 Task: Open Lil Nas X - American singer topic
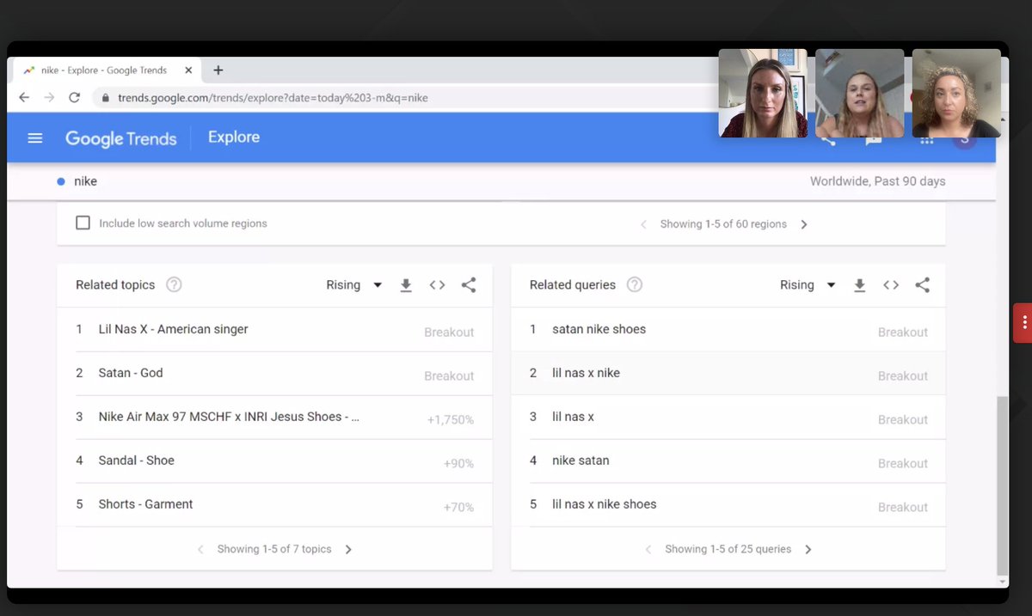coord(173,329)
